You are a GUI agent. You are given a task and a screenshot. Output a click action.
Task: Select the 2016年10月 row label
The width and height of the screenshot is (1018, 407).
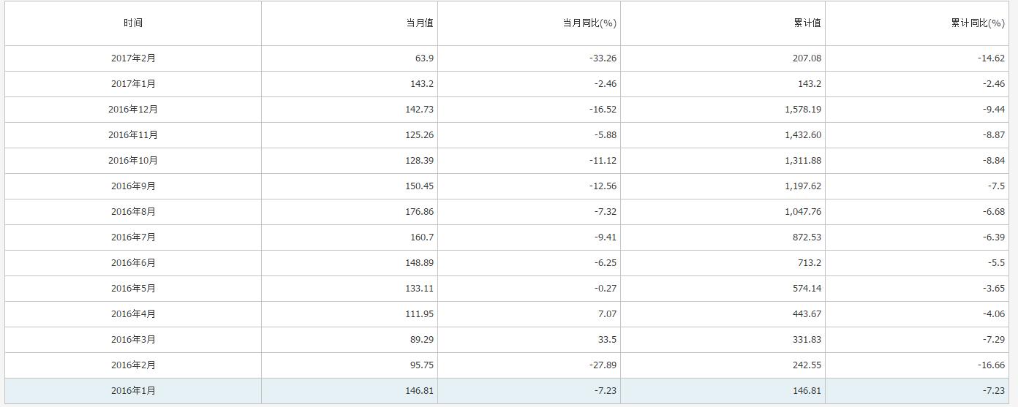click(133, 161)
